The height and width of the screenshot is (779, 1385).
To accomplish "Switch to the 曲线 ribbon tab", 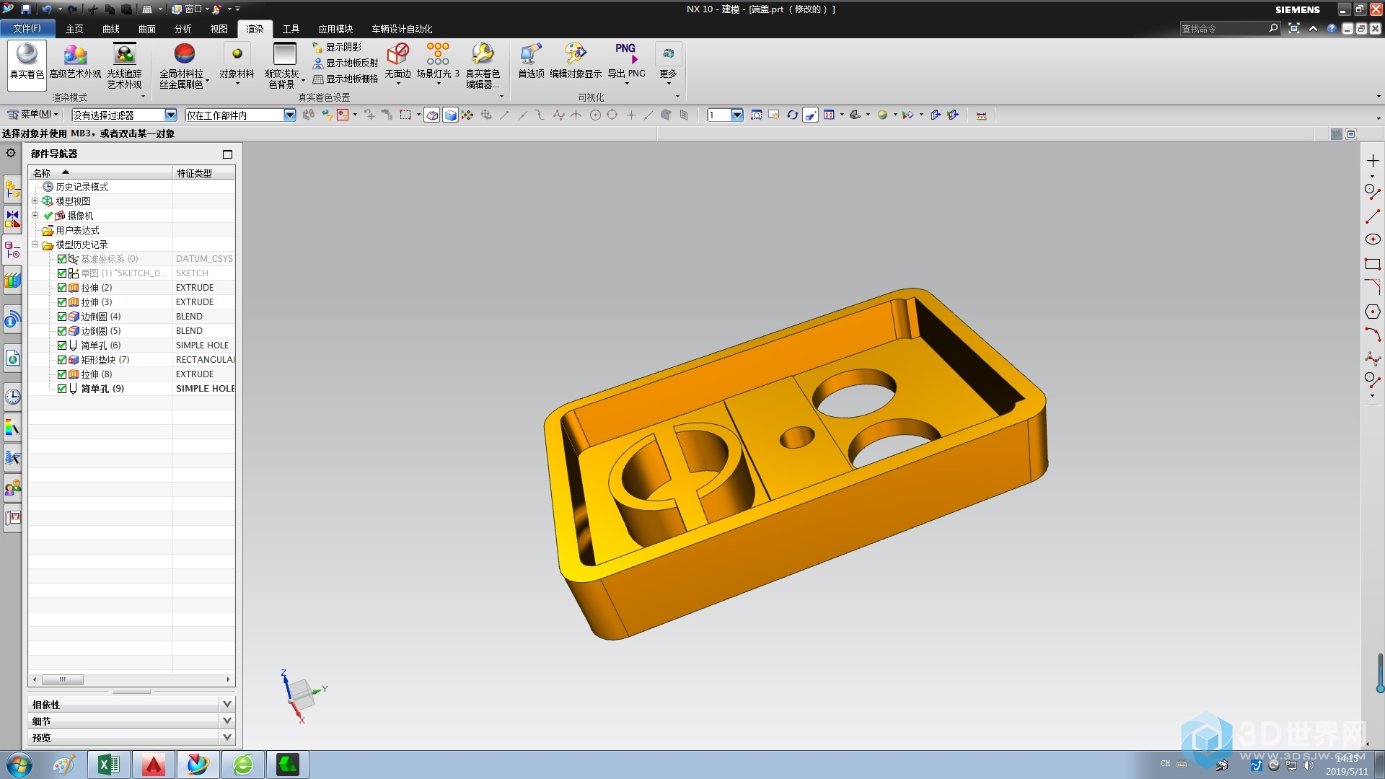I will point(111,29).
